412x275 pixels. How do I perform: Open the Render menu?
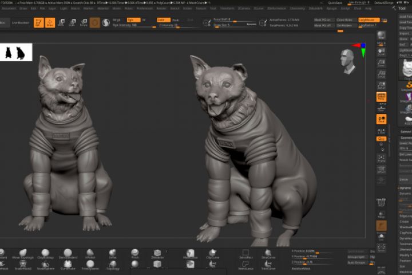click(x=161, y=9)
